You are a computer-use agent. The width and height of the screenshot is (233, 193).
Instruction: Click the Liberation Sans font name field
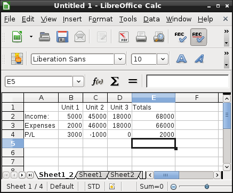point(73,59)
